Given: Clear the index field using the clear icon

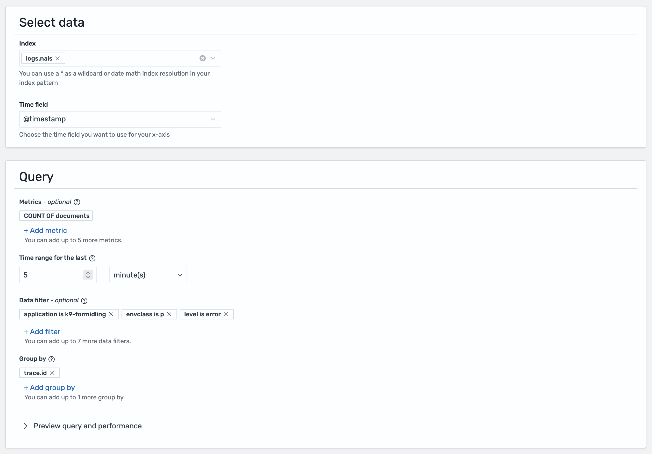Looking at the screenshot, I should click(x=202, y=58).
